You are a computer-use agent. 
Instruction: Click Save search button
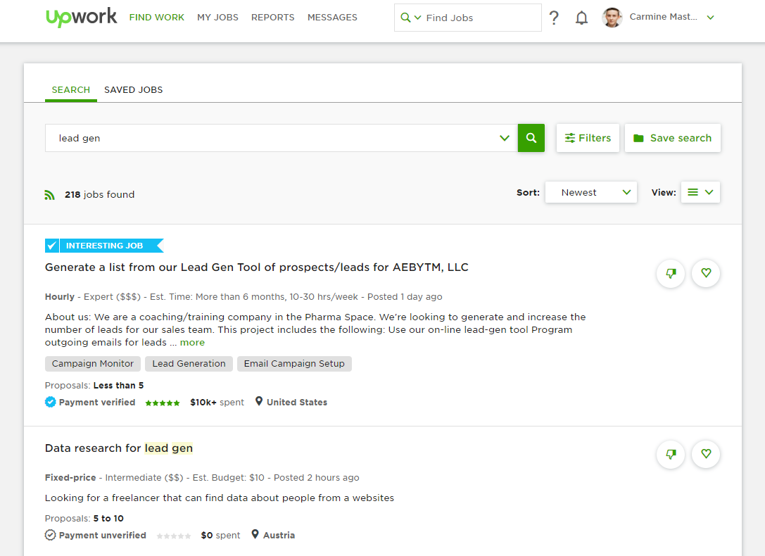click(x=672, y=138)
